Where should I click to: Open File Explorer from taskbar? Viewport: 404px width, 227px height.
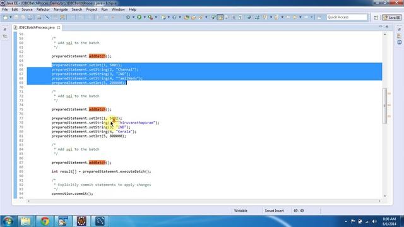[x=25, y=221]
